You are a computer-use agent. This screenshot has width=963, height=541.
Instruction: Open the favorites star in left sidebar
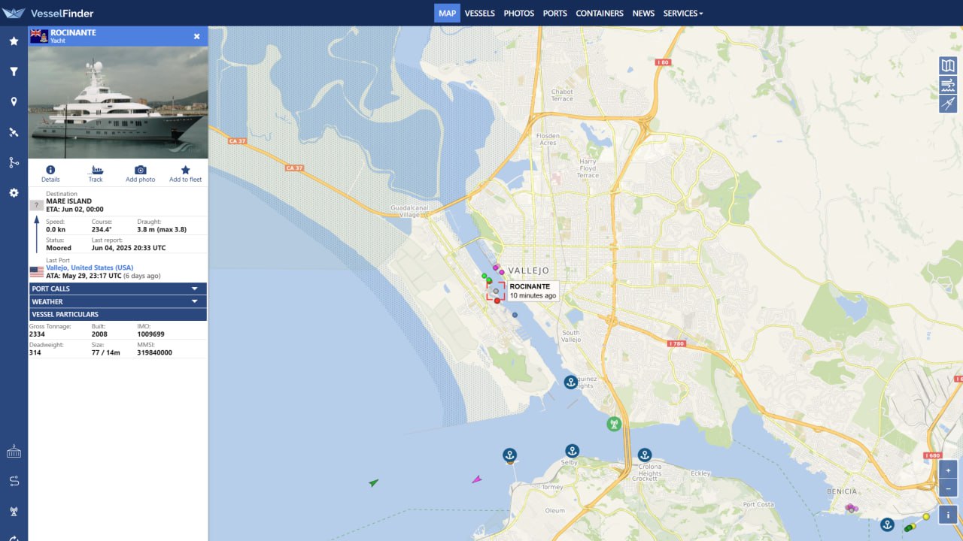14,41
